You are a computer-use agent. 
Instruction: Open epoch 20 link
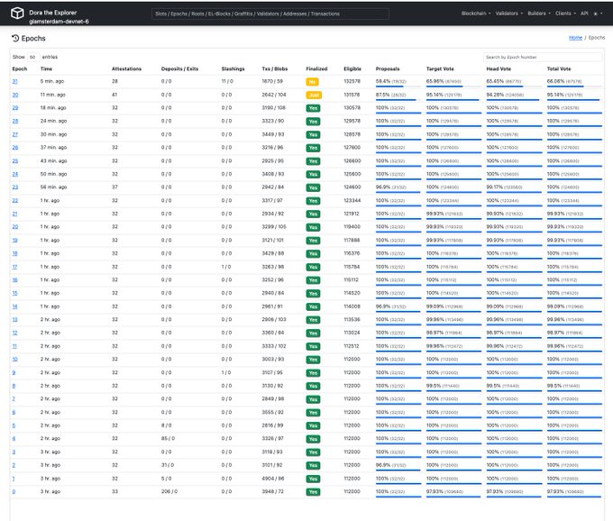pos(15,226)
